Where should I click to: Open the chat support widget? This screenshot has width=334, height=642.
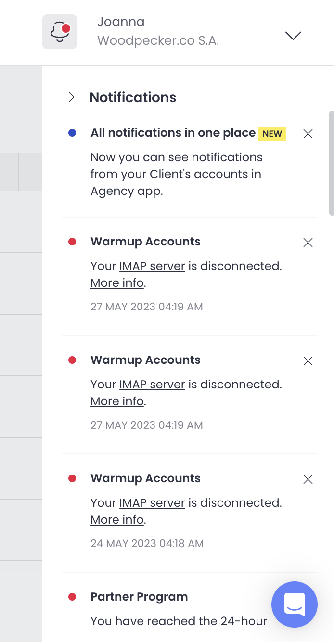click(295, 604)
